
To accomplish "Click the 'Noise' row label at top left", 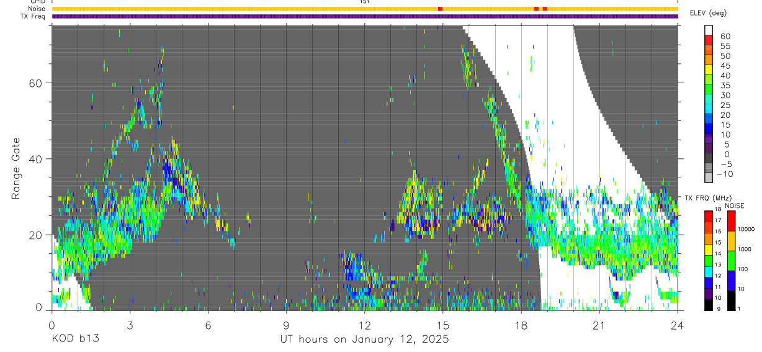I will coord(37,9).
